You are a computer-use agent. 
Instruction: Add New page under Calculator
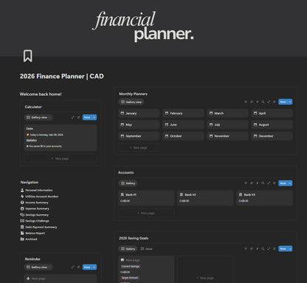tap(61, 158)
